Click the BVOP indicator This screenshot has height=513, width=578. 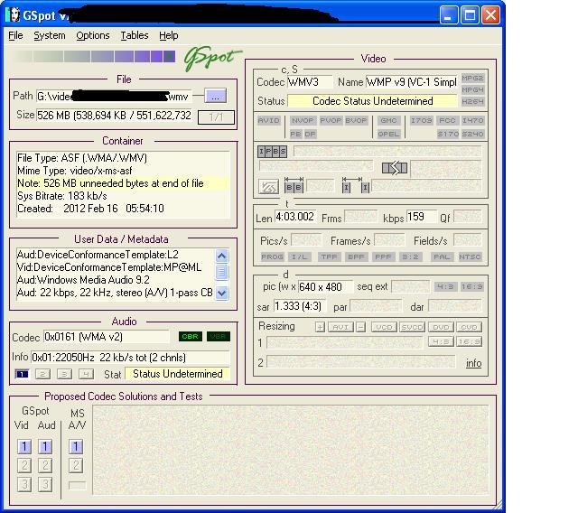point(356,120)
